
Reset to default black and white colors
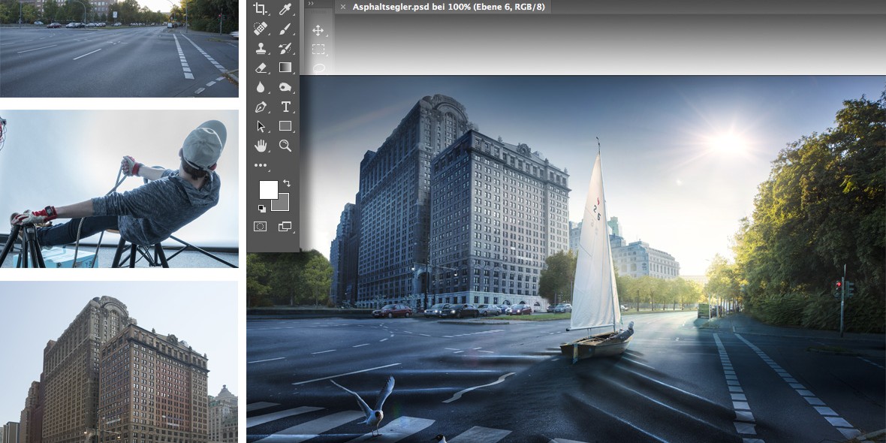click(x=261, y=209)
